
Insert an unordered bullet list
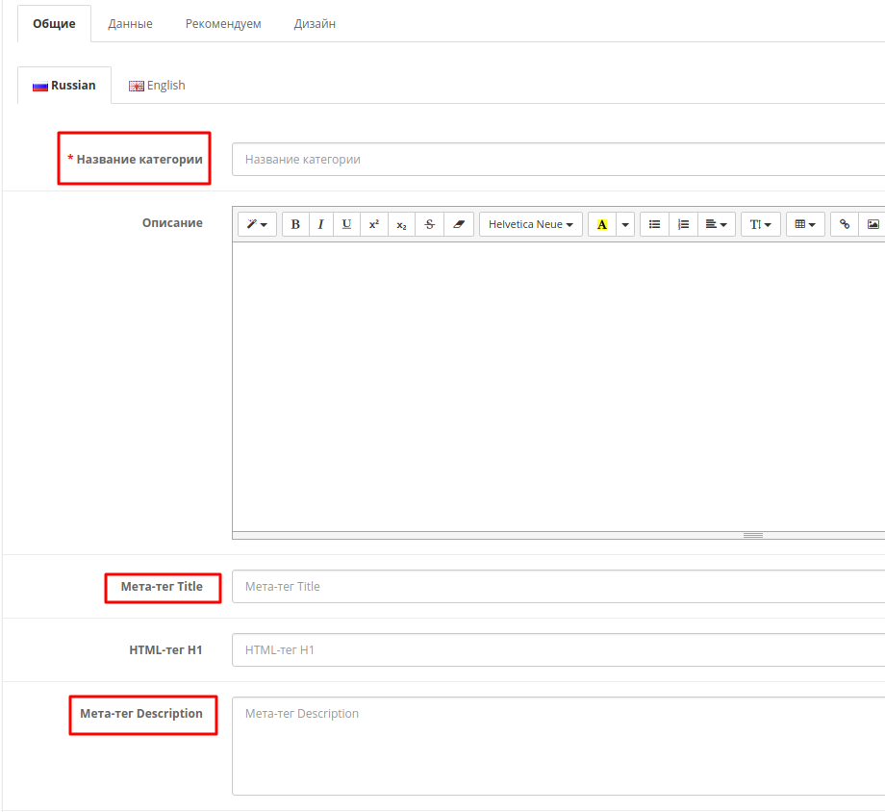[654, 224]
